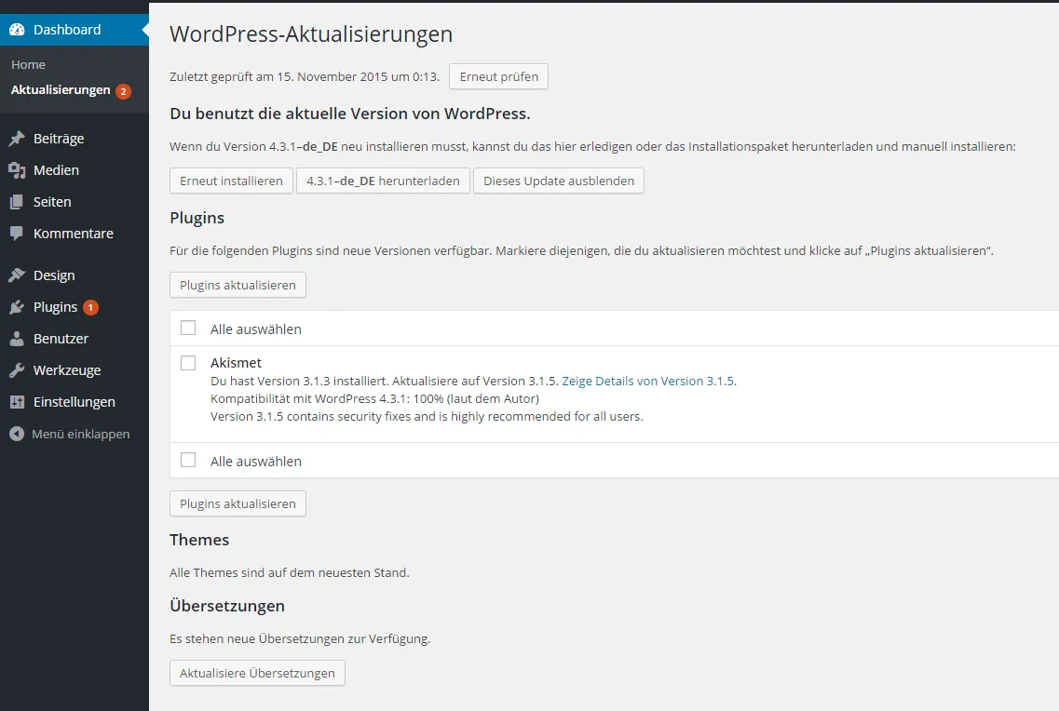The height and width of the screenshot is (711, 1059).
Task: Click the Design paintbrush icon
Action: 17,275
